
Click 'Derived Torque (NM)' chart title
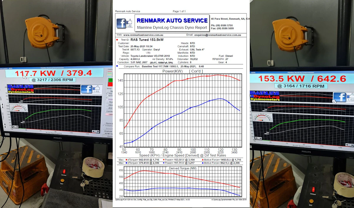tap(183, 168)
